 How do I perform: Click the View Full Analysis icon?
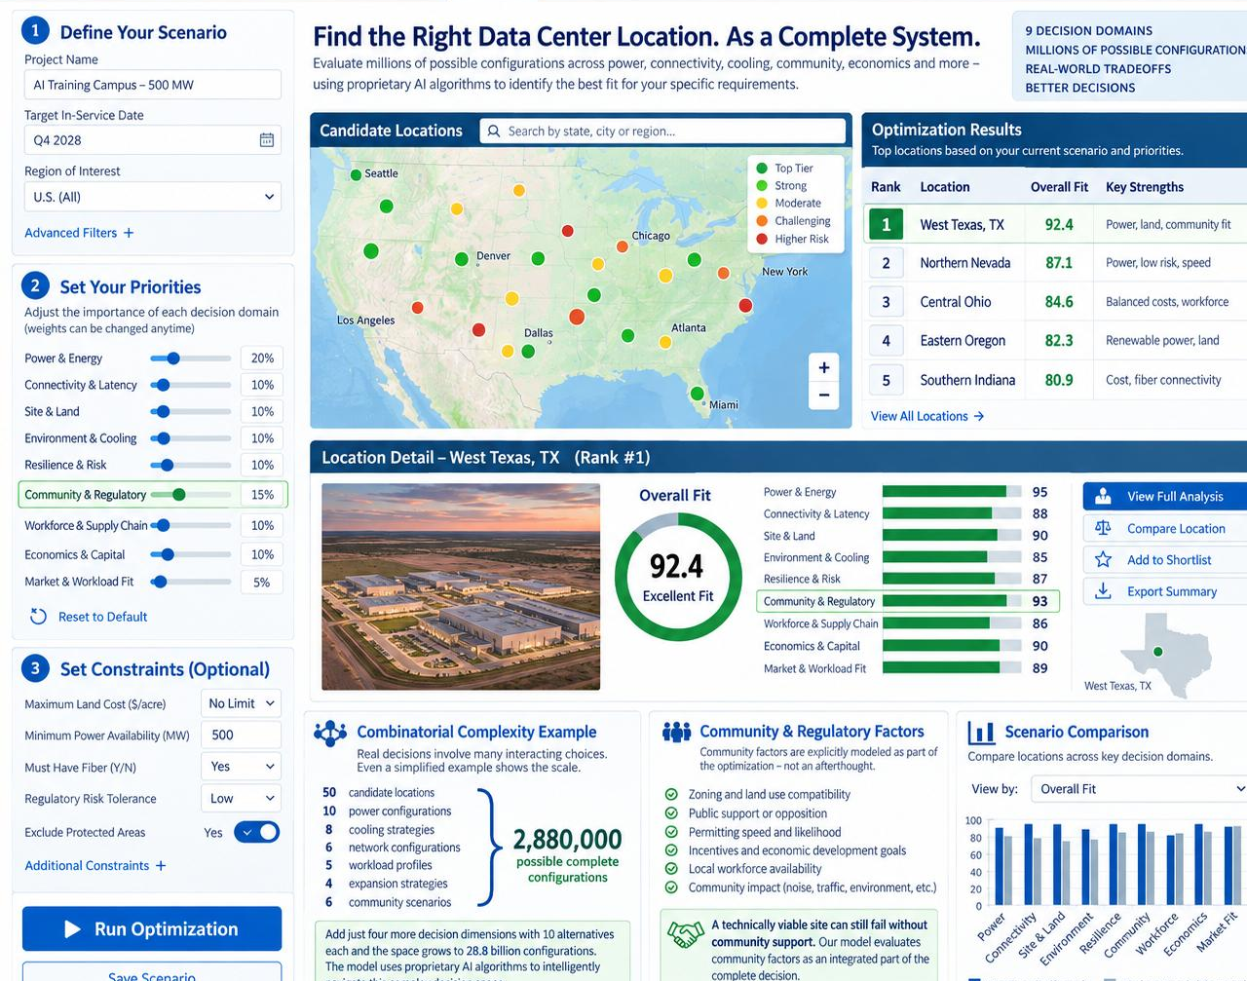click(1103, 496)
